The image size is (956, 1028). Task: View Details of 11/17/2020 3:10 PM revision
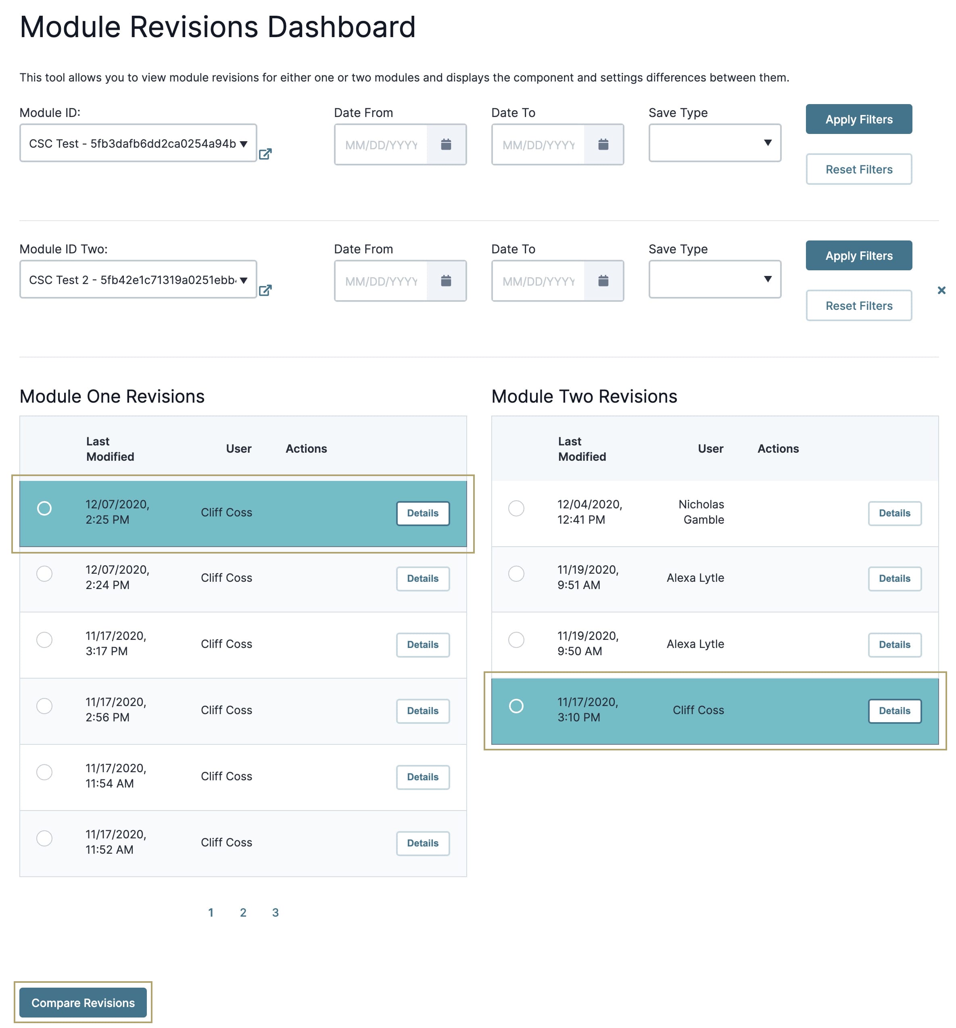click(x=894, y=711)
